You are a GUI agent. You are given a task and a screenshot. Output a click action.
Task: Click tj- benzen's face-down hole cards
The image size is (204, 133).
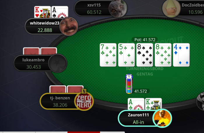66,89
